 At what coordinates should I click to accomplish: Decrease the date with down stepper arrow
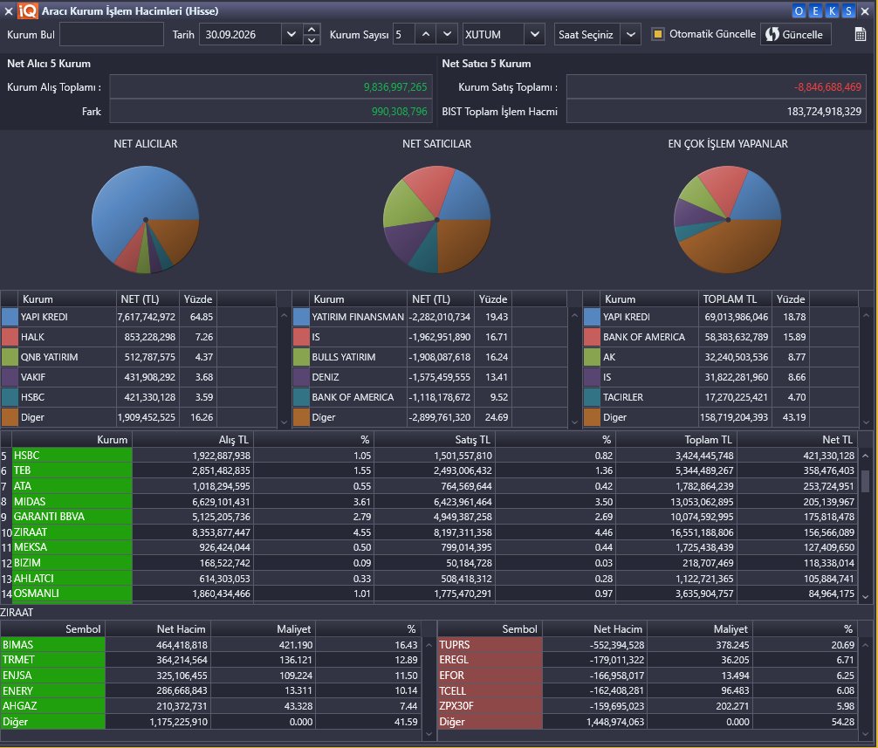[x=312, y=40]
